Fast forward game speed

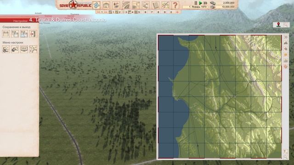coord(205,3)
